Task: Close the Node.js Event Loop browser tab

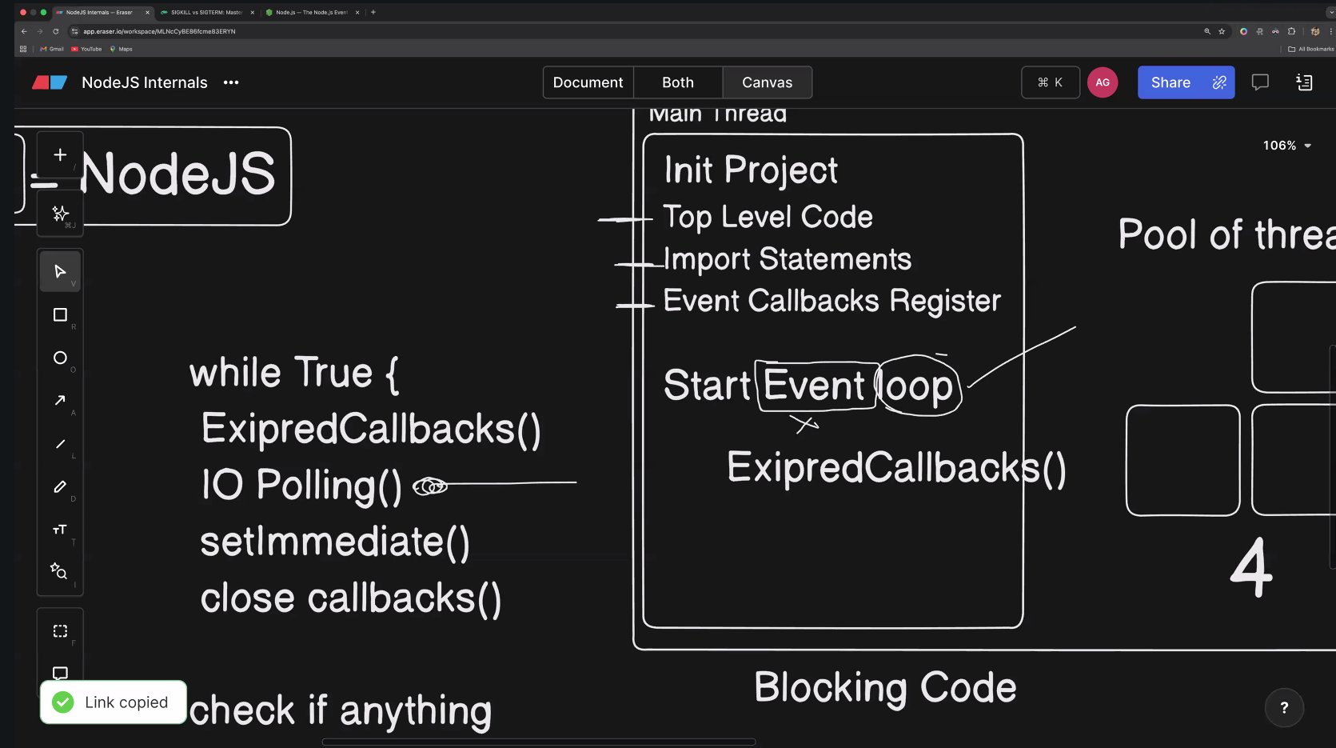Action: tap(357, 12)
